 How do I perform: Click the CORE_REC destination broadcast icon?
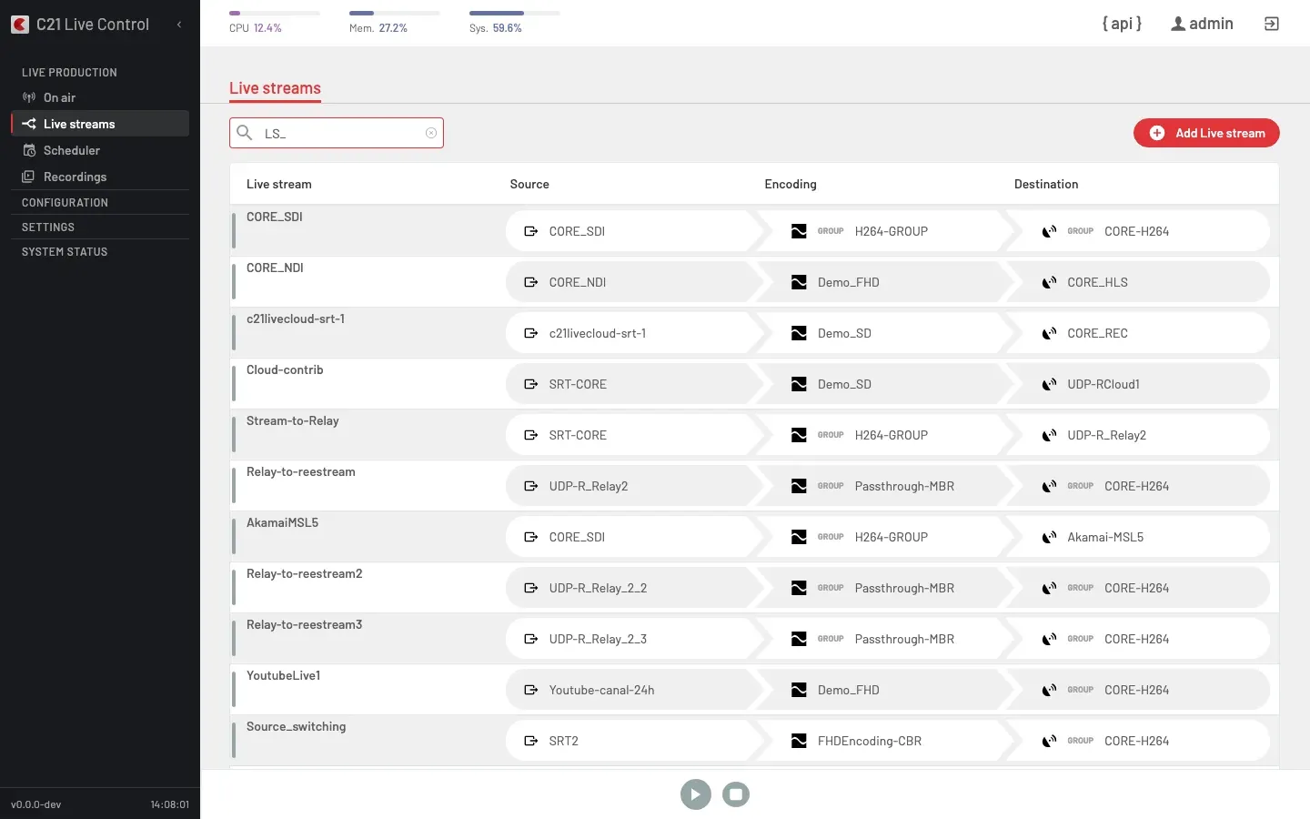[x=1049, y=333]
